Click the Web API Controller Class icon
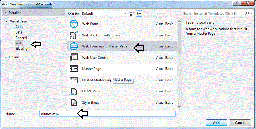256x129 pixels. pyautogui.click(x=74, y=35)
